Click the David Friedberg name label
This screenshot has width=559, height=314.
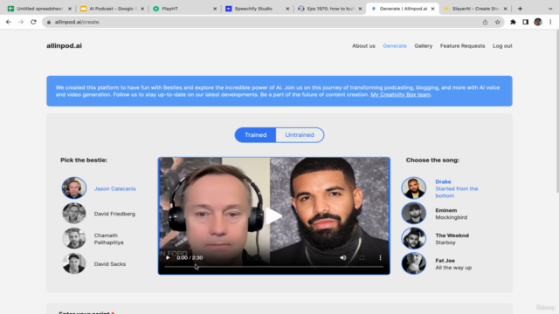(114, 214)
